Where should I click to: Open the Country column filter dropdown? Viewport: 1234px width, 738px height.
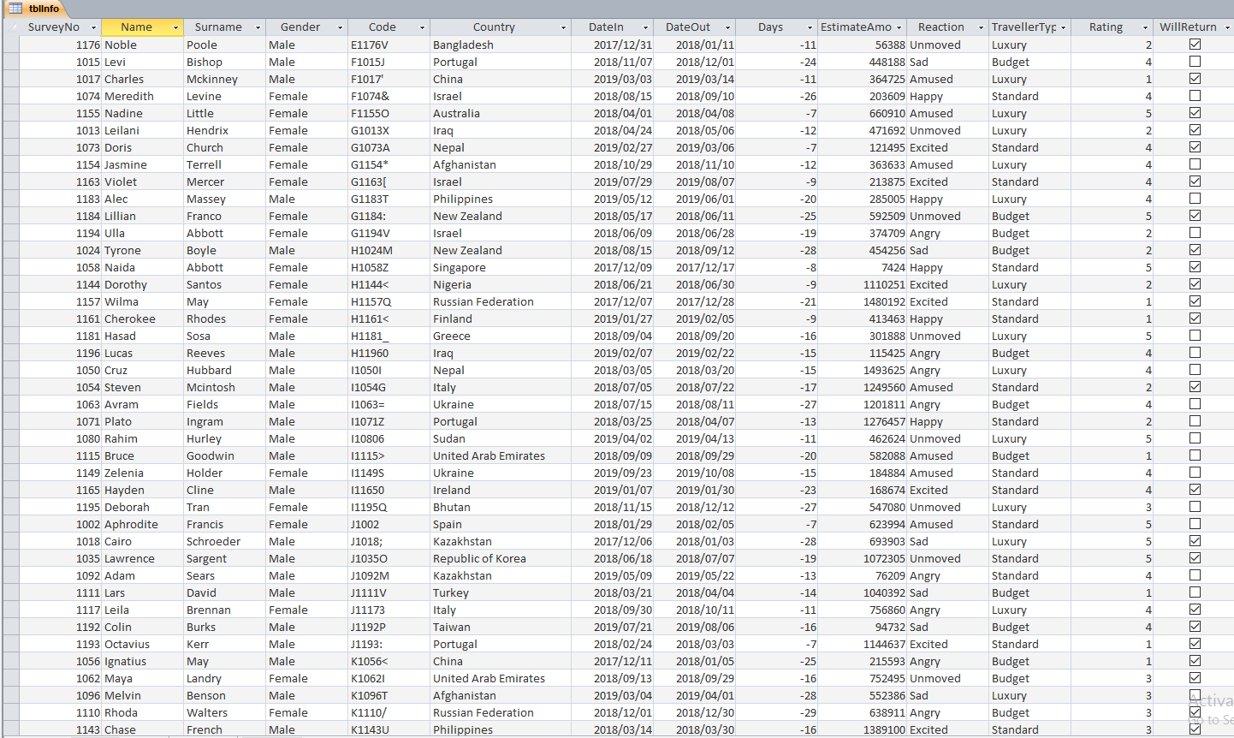click(563, 27)
